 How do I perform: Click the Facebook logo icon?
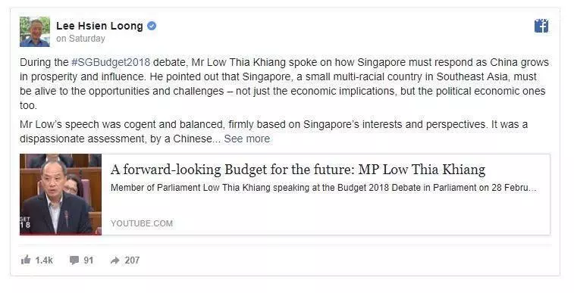541,26
